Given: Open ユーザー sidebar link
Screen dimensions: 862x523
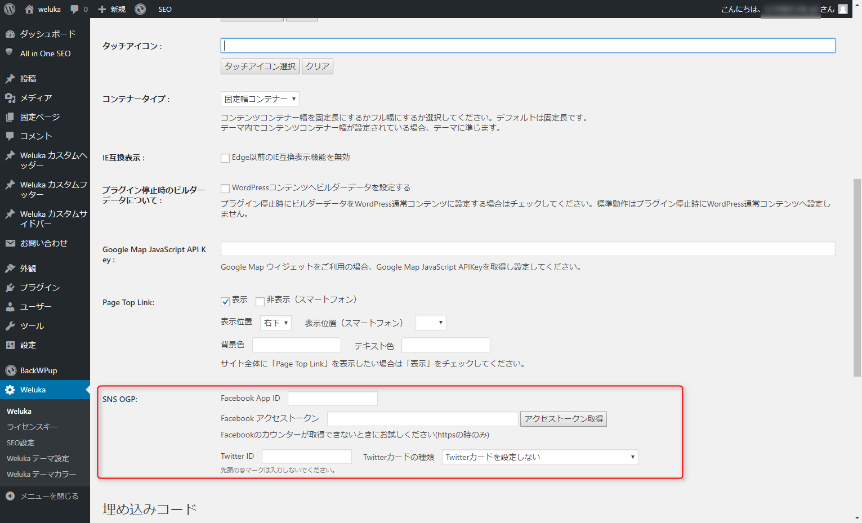Looking at the screenshot, I should 36,307.
